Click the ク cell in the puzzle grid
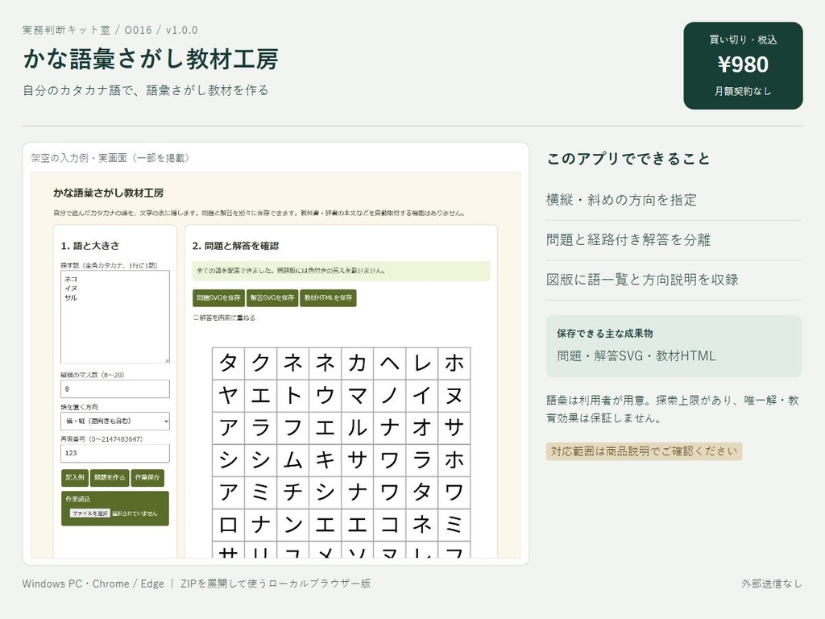The image size is (825, 619). pos(260,364)
